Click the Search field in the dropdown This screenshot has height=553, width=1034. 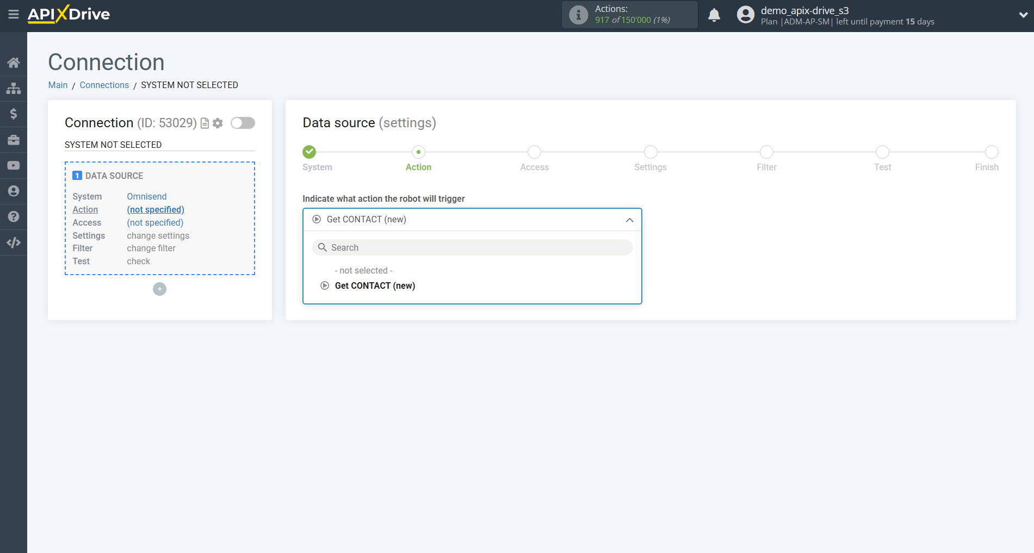coord(472,247)
